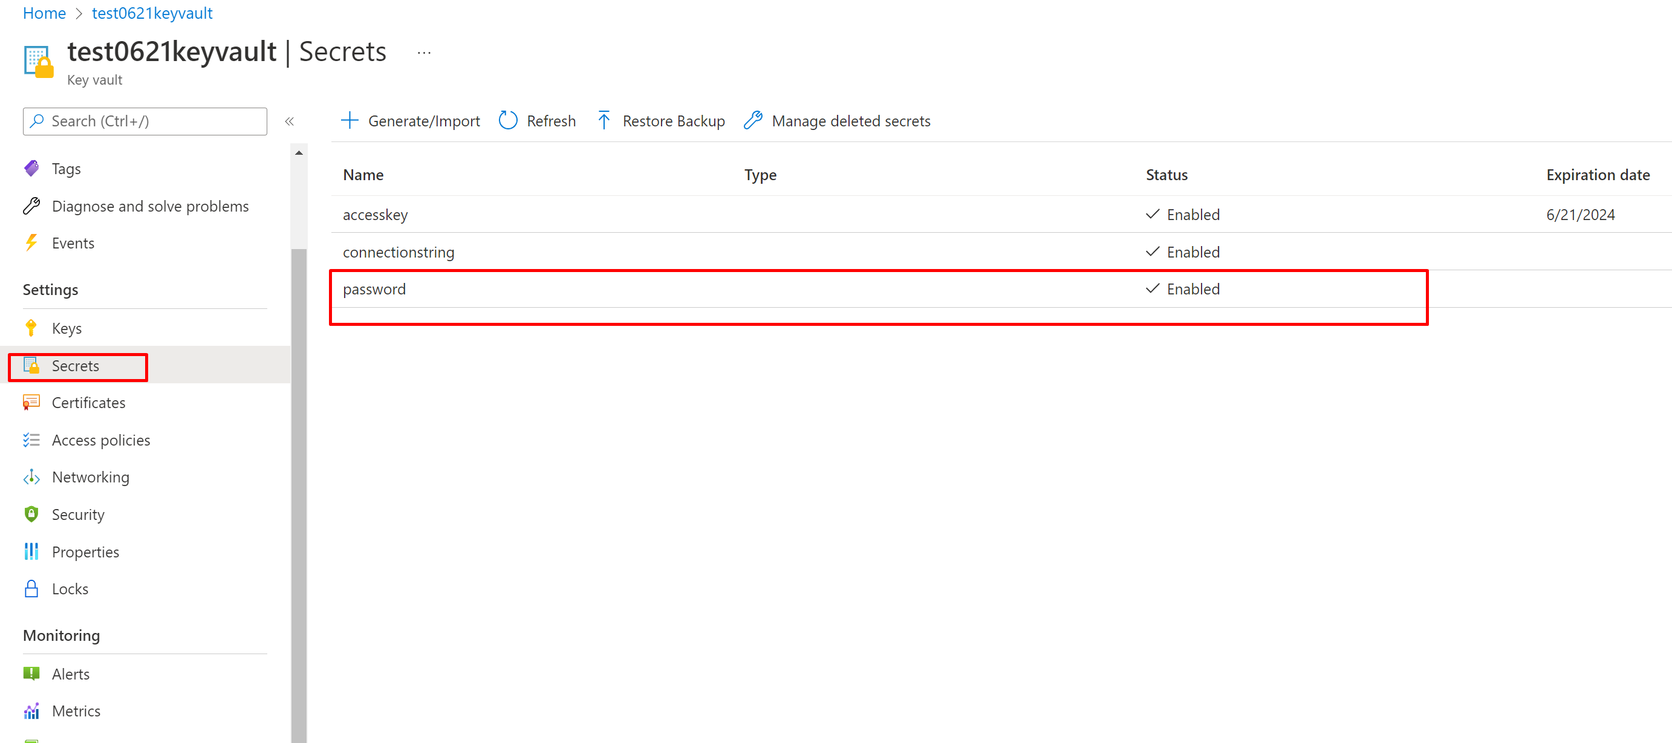This screenshot has height=743, width=1672.
Task: Open the Networking settings
Action: 90,478
